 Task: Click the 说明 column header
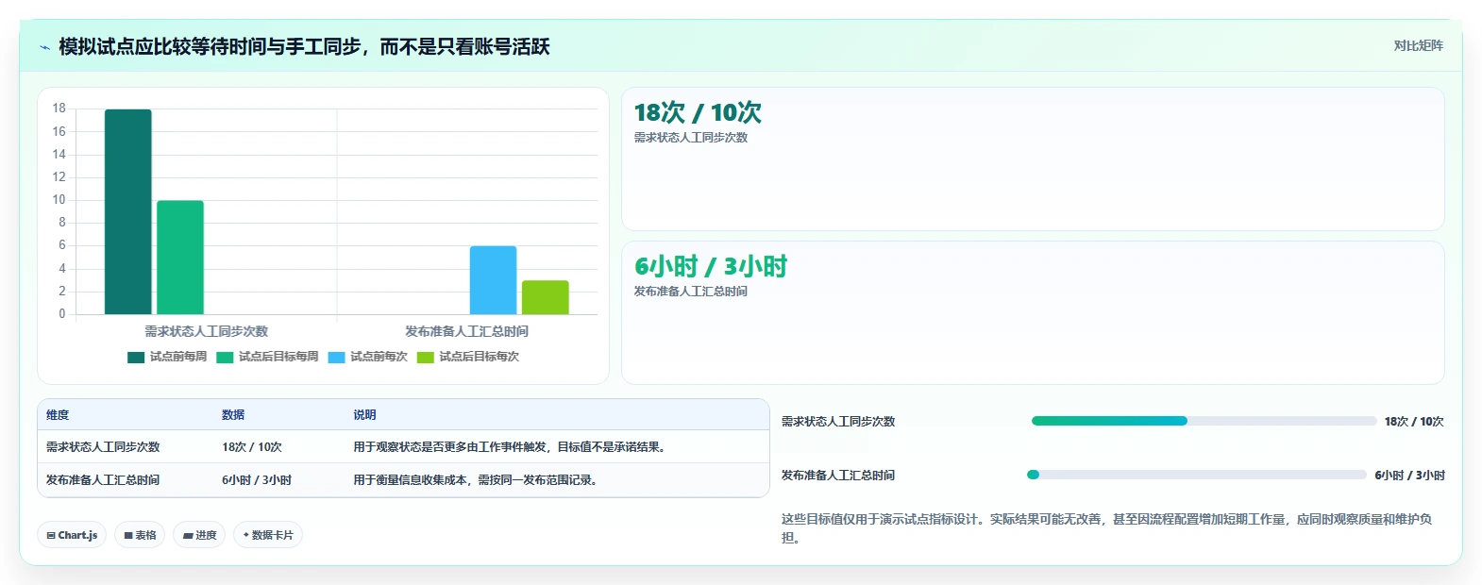[x=364, y=415]
